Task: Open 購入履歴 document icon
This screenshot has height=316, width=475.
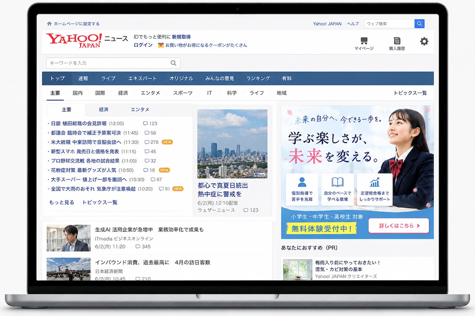Action: pos(397,41)
